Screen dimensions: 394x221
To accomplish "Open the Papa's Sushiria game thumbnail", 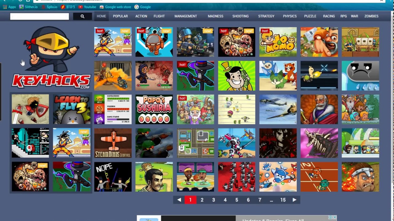I will pyautogui.click(x=154, y=109).
